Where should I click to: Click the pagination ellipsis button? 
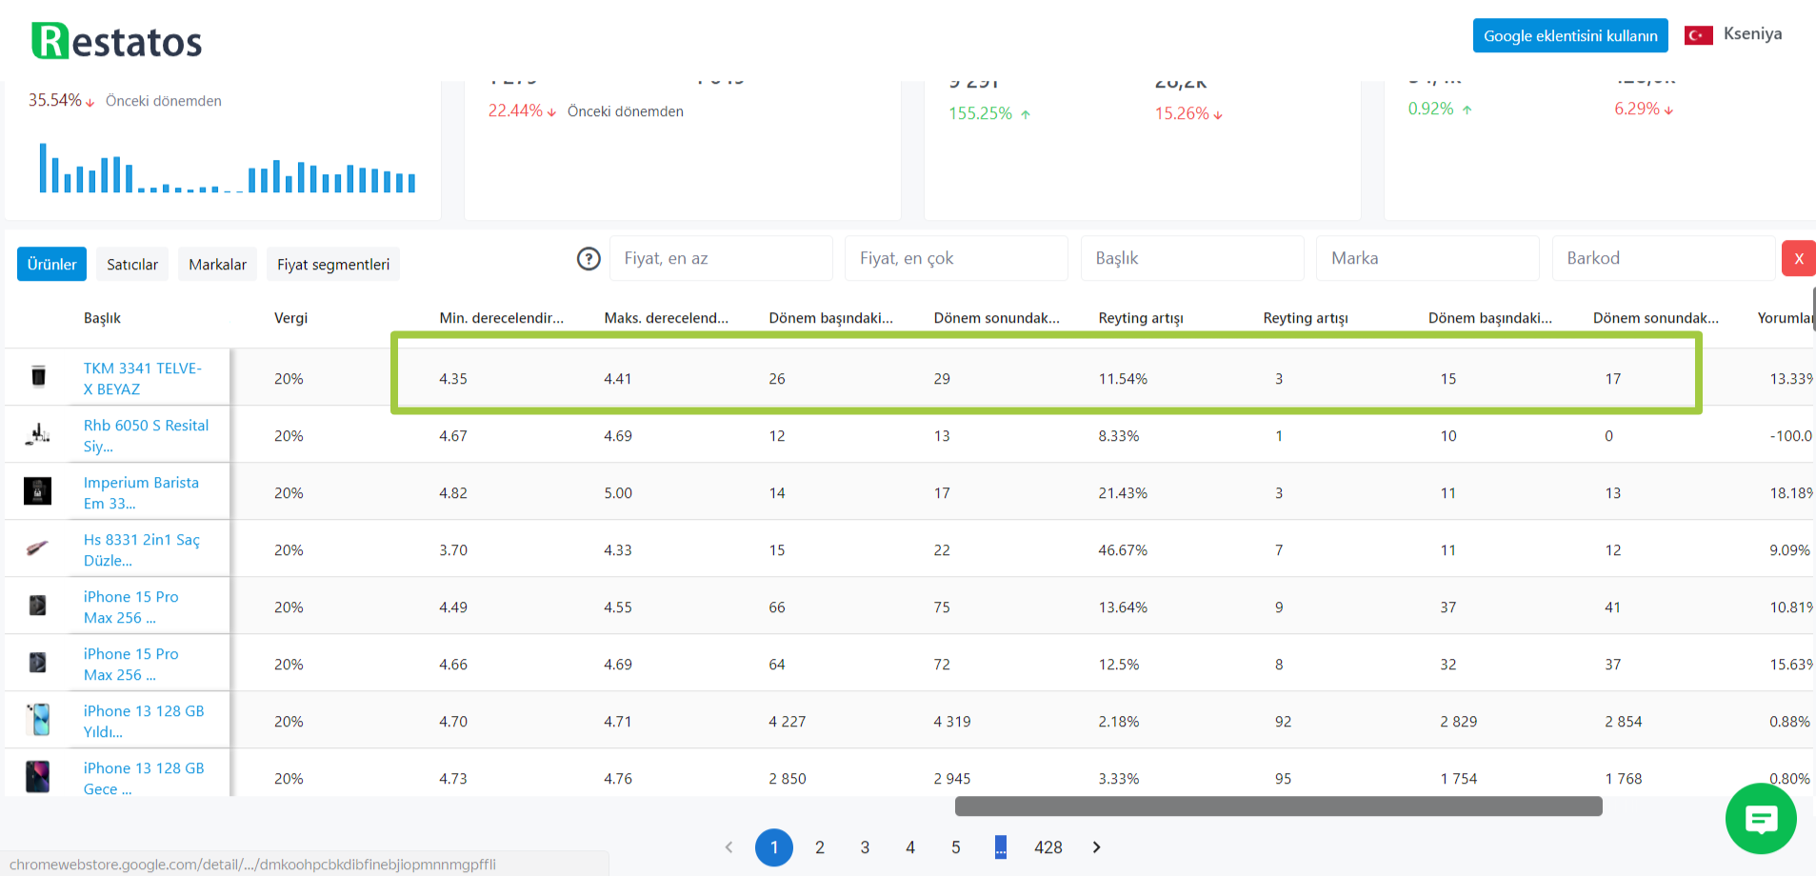1000,847
